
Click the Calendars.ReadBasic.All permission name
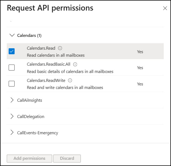pos(49,65)
